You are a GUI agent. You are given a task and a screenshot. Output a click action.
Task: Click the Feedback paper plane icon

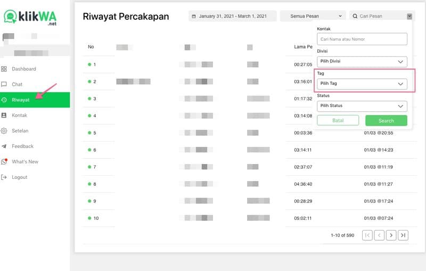click(x=4, y=146)
